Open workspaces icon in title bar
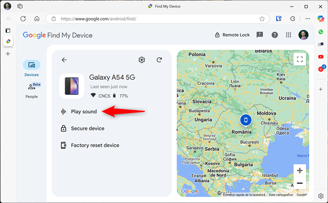The height and width of the screenshot is (203, 328). pos(20,6)
